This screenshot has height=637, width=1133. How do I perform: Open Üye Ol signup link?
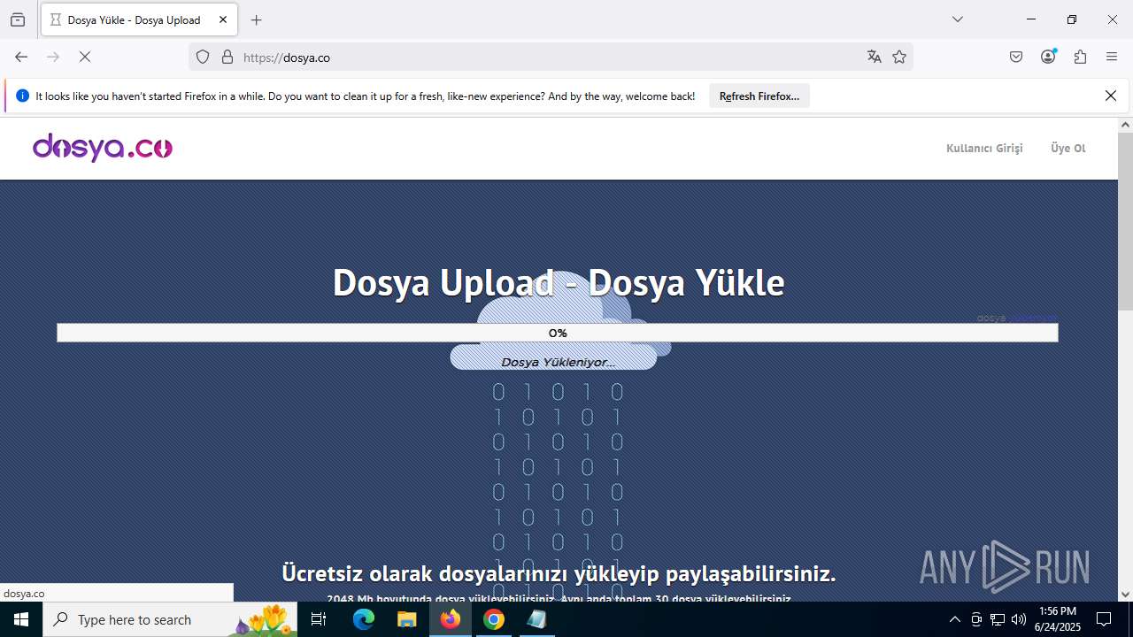1067,148
